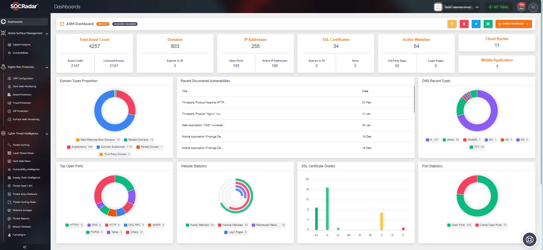The image size is (543, 250).
Task: Click the Surface Web Monitoring icon
Action: 9,119
